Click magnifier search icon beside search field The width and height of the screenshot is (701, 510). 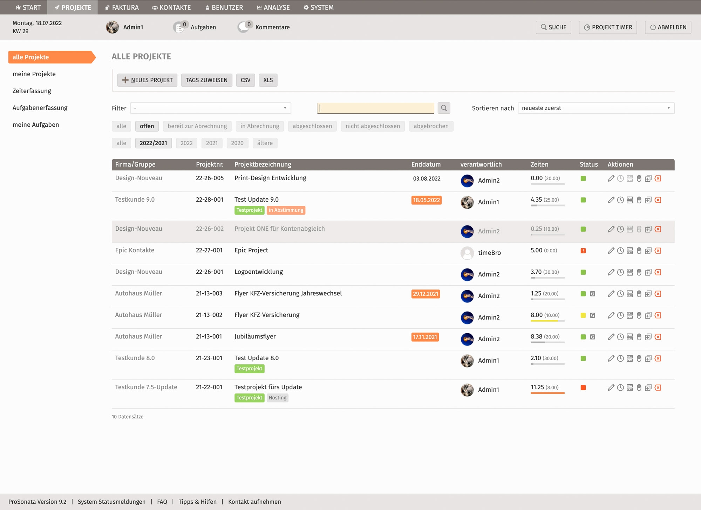coord(444,108)
